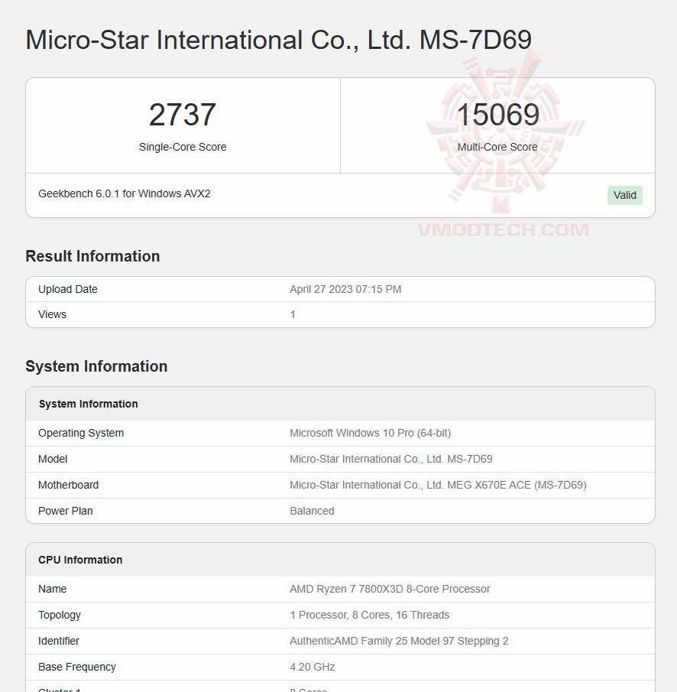Select the April 27 2023 07:15 PM value

click(345, 289)
